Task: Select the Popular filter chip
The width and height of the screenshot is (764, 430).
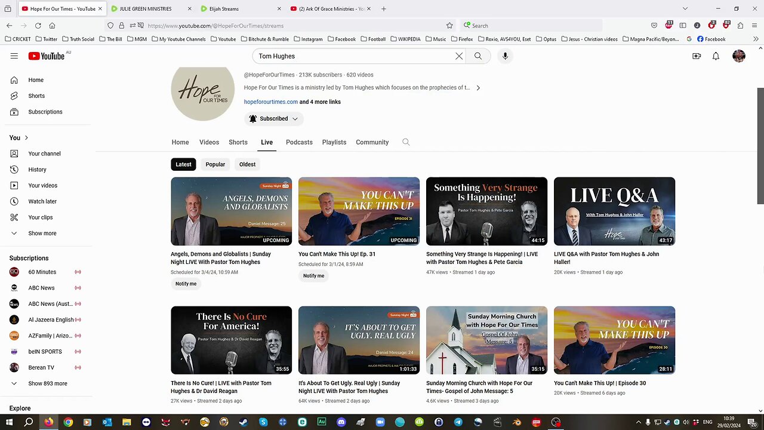Action: click(x=215, y=164)
